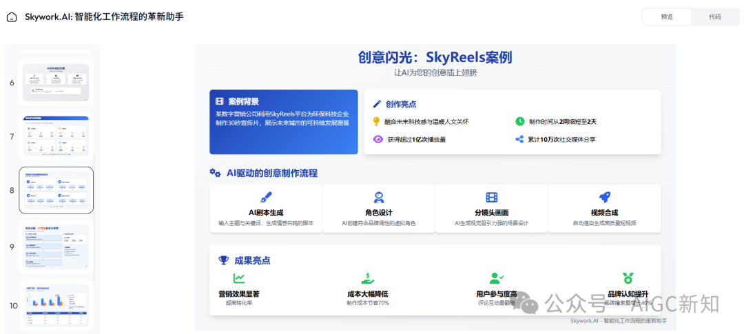The width and height of the screenshot is (744, 334).
Task: Click the yellow lightbulb icon
Action: [376, 121]
